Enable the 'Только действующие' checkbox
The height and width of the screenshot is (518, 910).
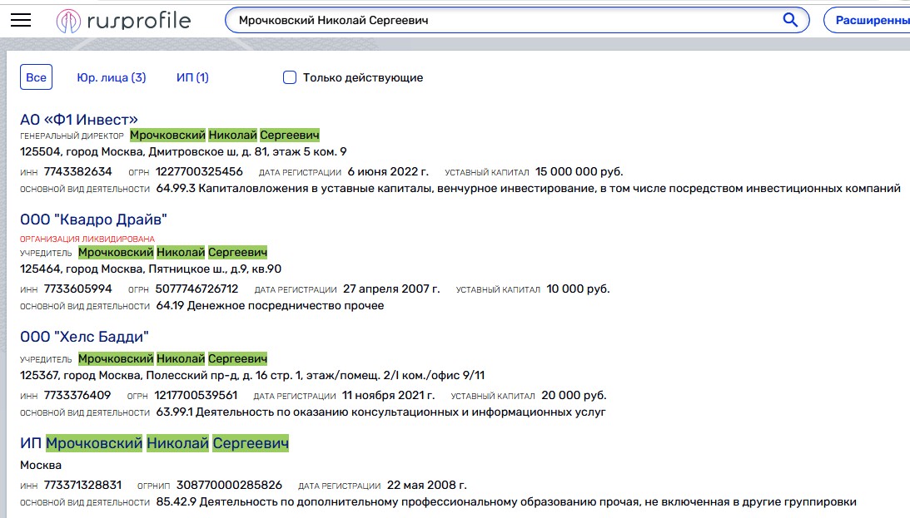pyautogui.click(x=290, y=77)
